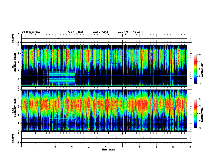The image size is (214, 165).
Task: Click the ch.1 voltage waveform trace
Action: click(104, 38)
